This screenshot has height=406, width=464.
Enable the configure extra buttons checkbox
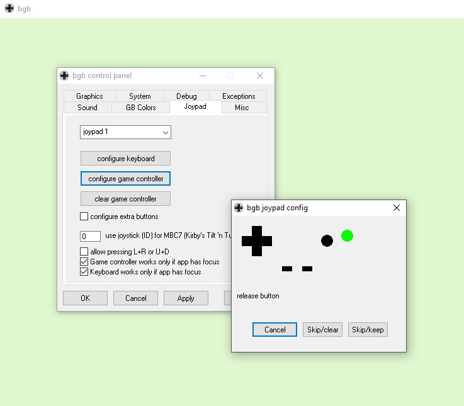[84, 217]
